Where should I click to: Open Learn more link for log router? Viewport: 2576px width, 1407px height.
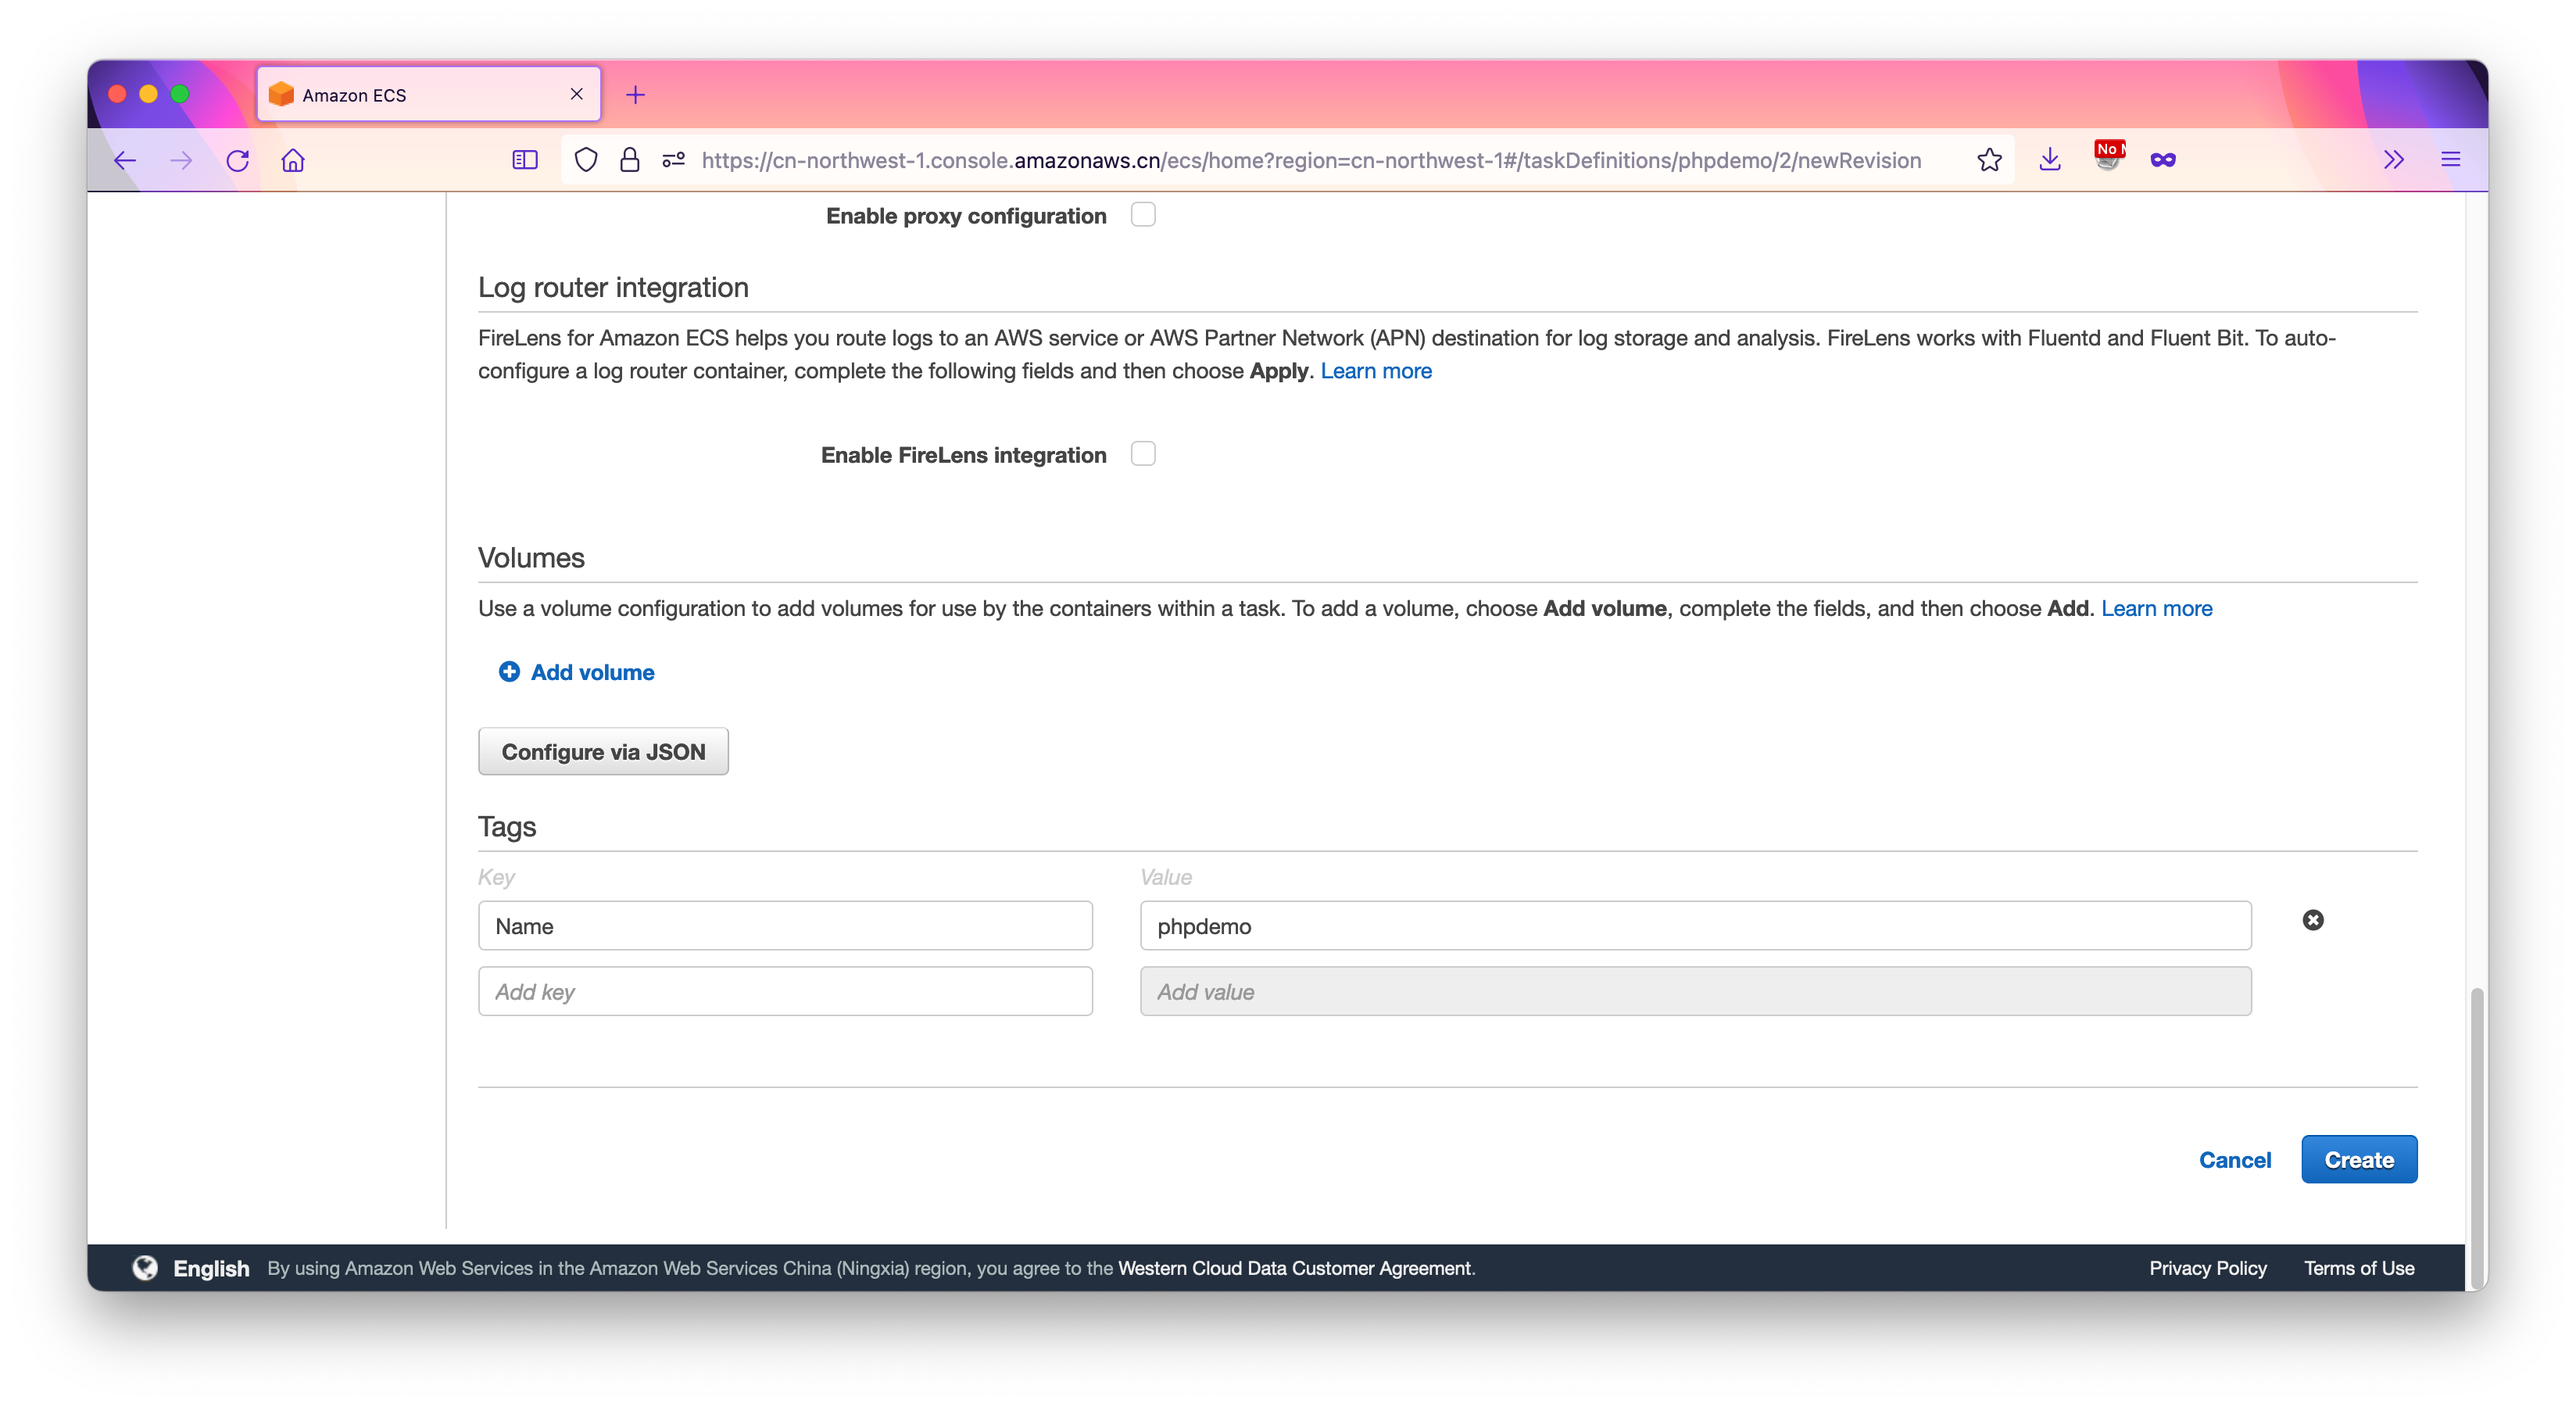(x=1376, y=371)
